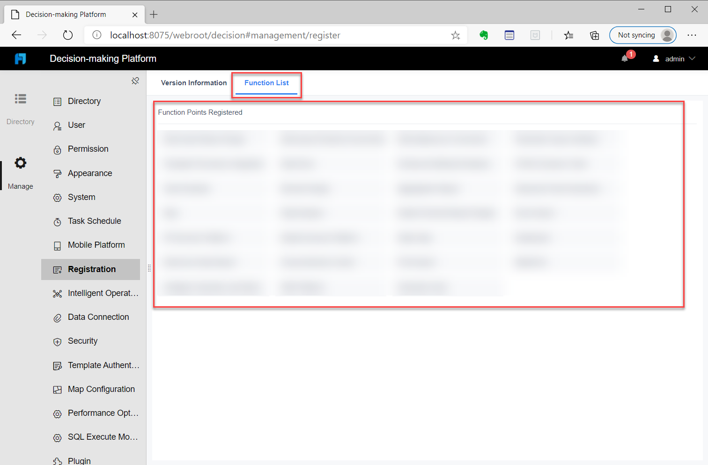Open Permission menu item
Viewport: 708px width, 465px height.
tap(91, 149)
